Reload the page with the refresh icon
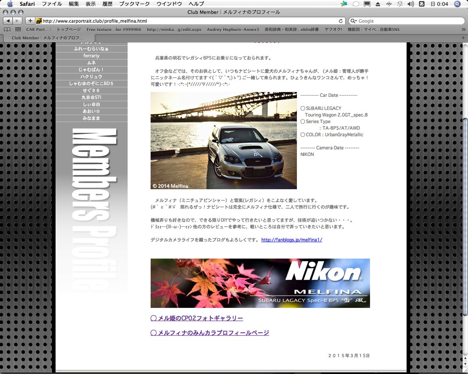 click(x=341, y=21)
